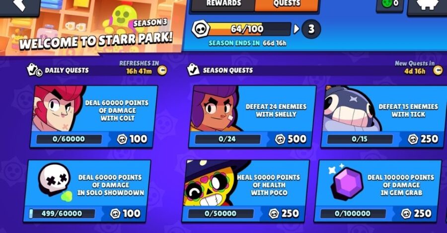Screen dimensions: 447x233
Task: Open the tier 3 circle badge
Action: tap(311, 29)
